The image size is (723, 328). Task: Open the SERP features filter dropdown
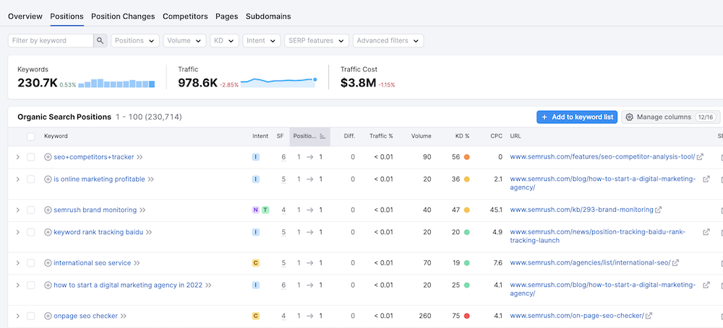[x=317, y=40]
